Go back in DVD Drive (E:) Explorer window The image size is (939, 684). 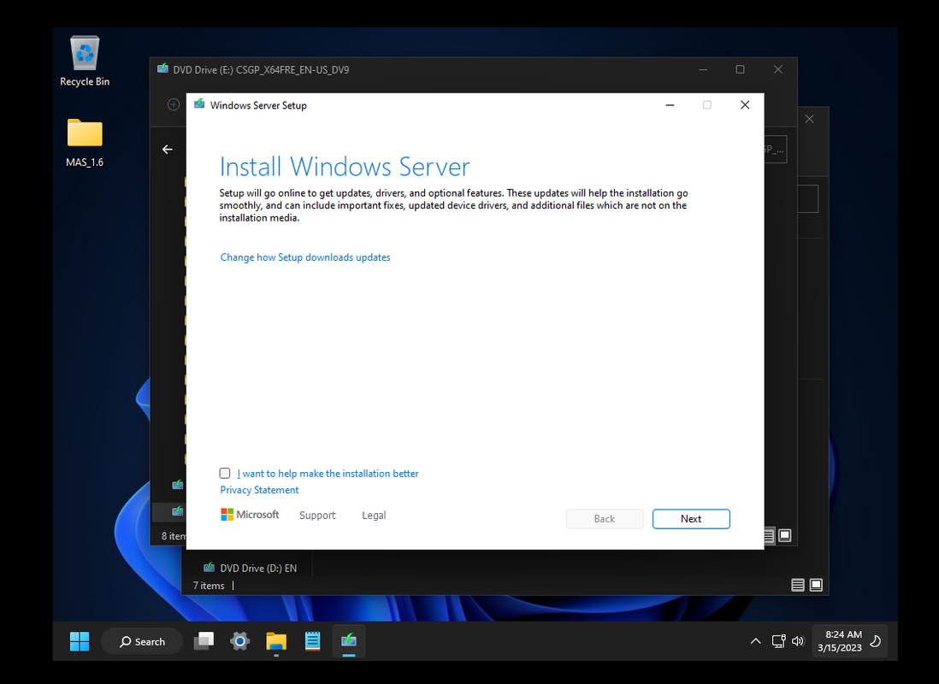coord(168,149)
